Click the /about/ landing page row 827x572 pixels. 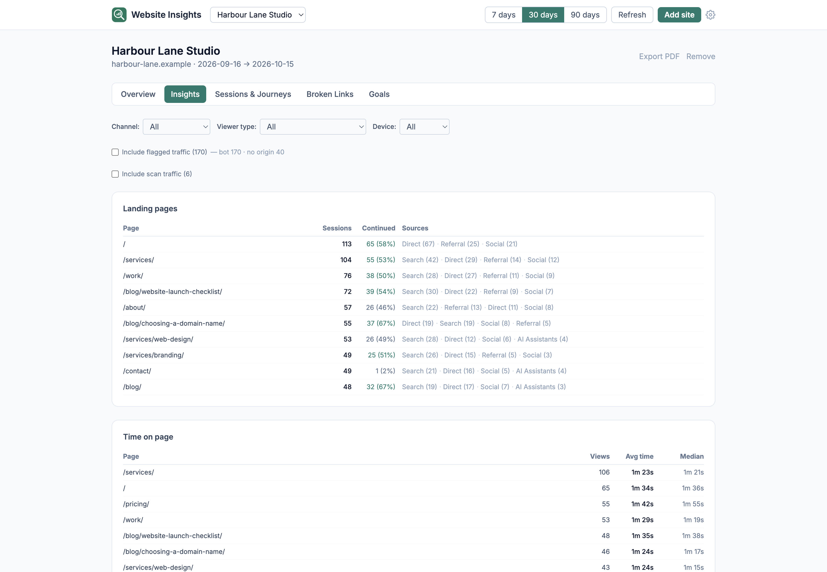(x=413, y=308)
